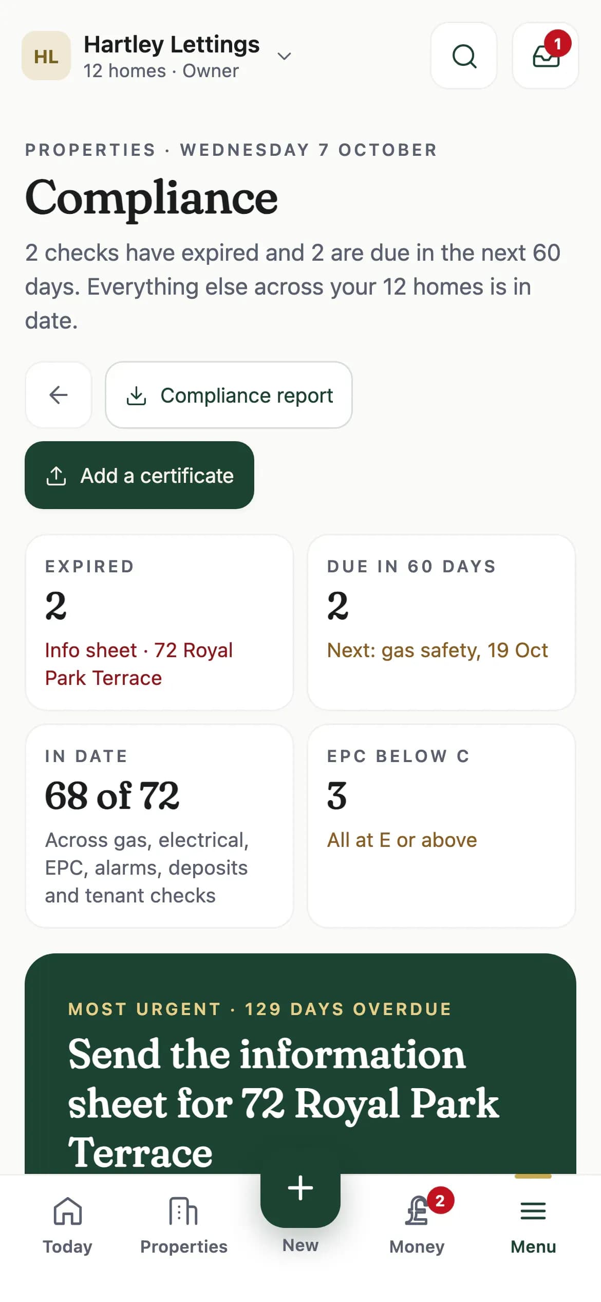The image size is (601, 1302).
Task: Click the red 2 badge on Money
Action: 440,1201
